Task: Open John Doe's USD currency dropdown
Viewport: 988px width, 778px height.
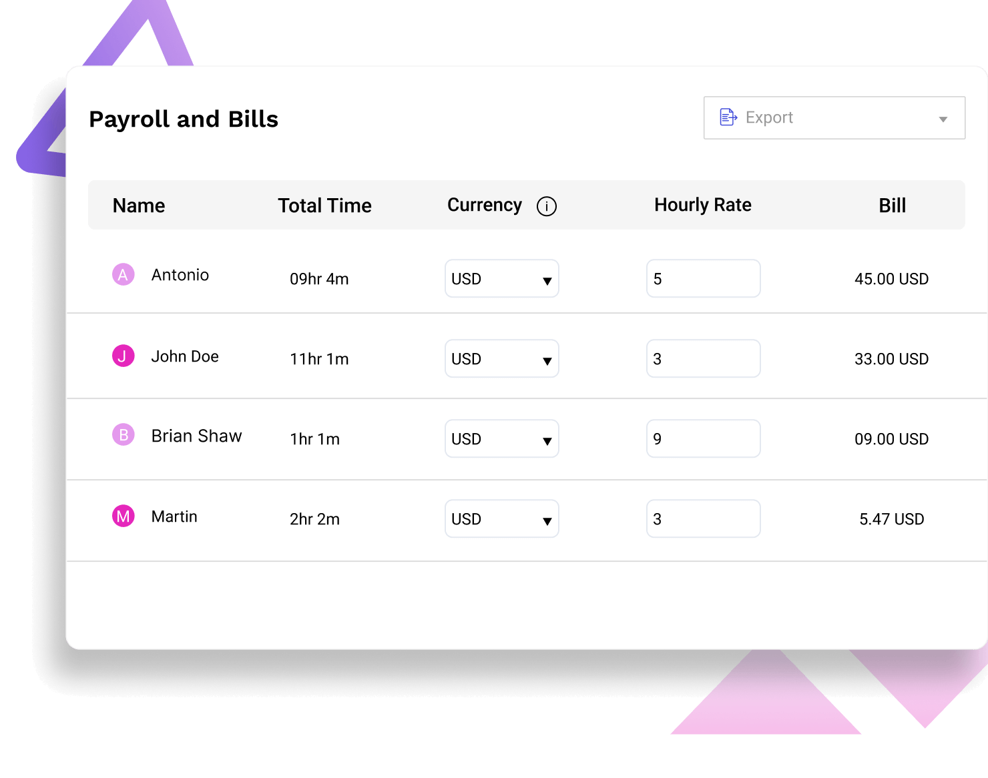Action: pos(502,358)
